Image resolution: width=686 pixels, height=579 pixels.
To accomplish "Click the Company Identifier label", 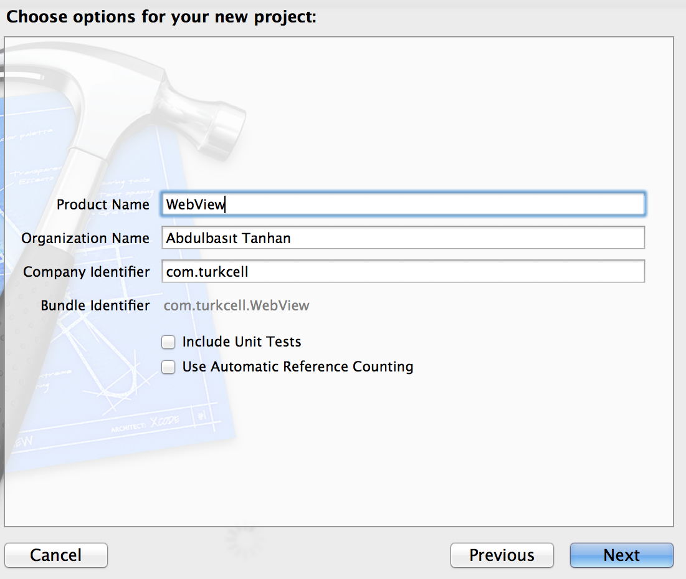I will [x=86, y=272].
